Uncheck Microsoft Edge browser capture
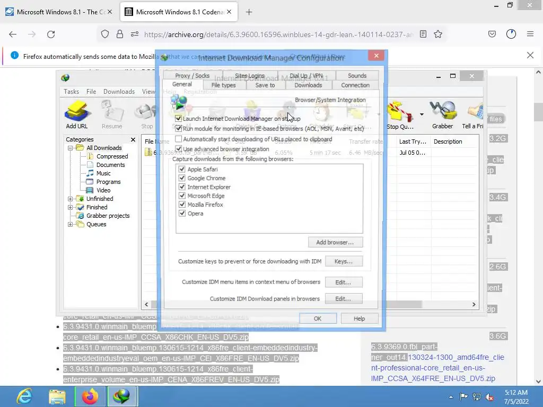 (x=182, y=196)
